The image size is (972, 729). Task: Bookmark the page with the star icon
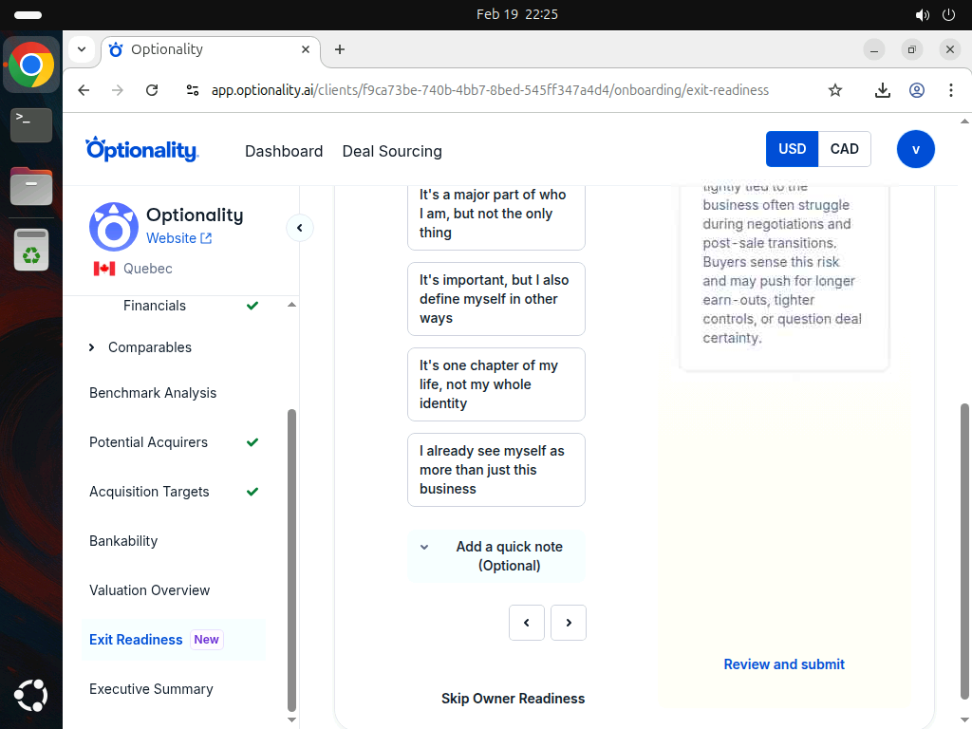point(834,90)
